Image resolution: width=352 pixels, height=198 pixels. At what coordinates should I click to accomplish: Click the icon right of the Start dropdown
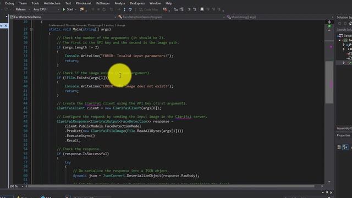pyautogui.click(x=82, y=9)
